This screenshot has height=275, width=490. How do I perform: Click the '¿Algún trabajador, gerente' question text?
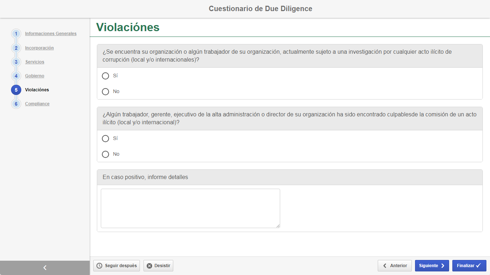tap(289, 119)
